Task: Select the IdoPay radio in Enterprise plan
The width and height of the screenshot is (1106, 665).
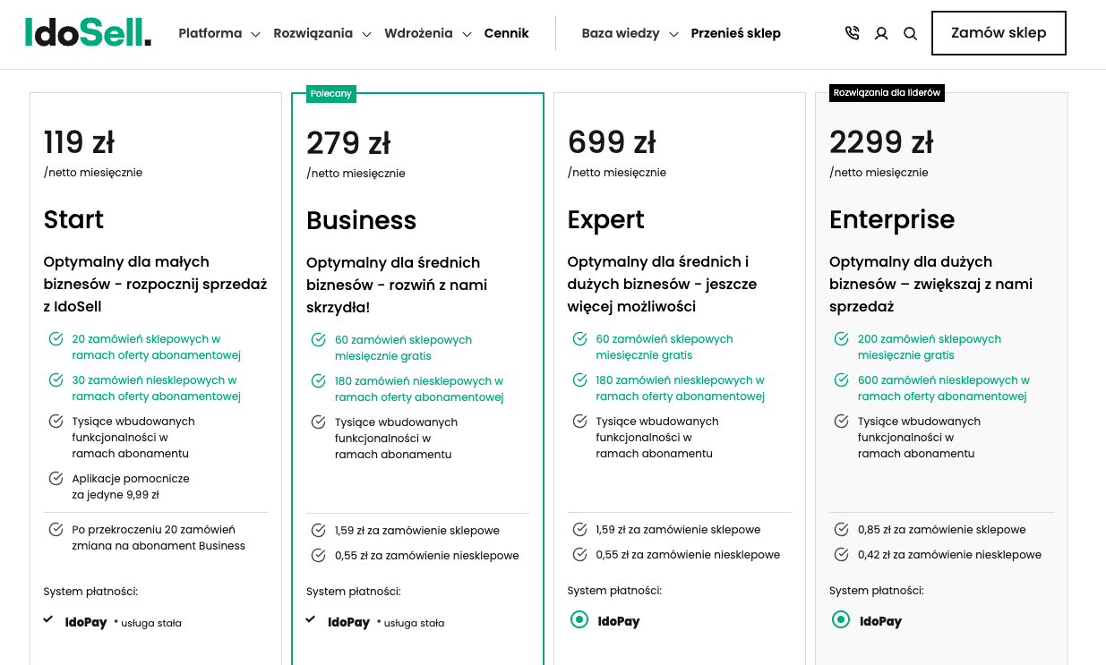Action: (x=840, y=618)
